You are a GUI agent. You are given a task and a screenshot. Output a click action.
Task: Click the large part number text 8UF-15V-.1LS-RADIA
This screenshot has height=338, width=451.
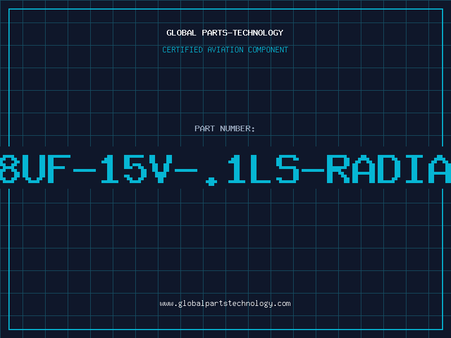[x=225, y=170]
